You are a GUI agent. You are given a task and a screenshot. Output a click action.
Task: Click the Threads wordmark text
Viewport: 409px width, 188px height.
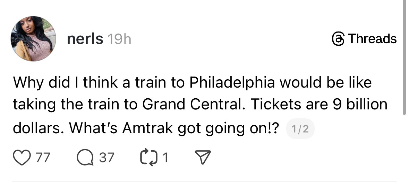tap(372, 38)
